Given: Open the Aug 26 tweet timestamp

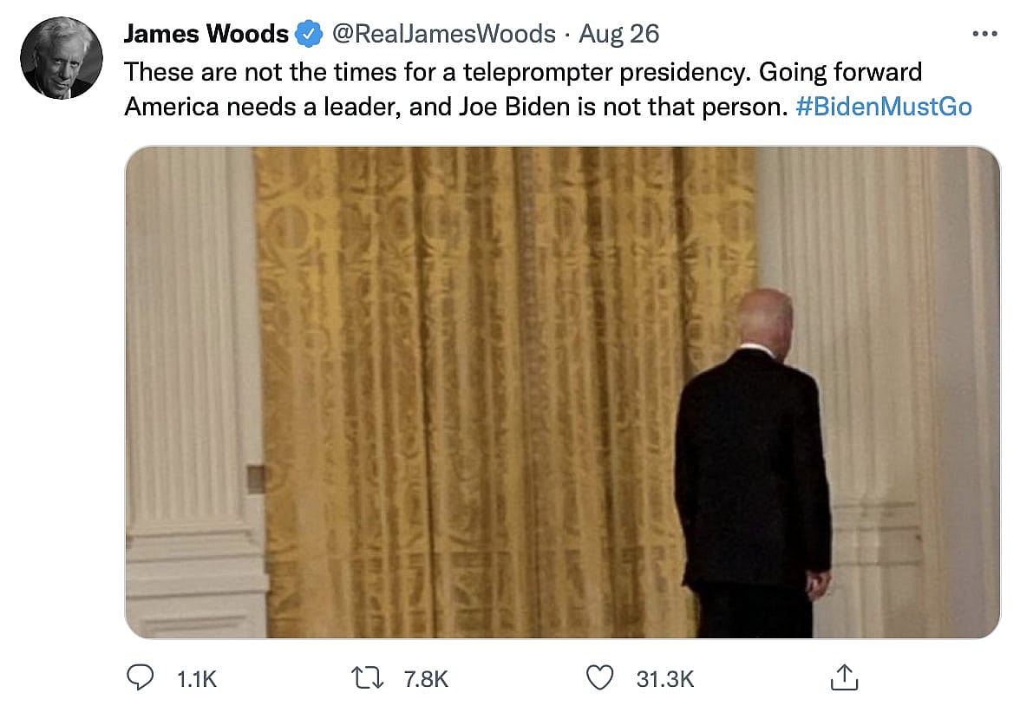Looking at the screenshot, I should (x=618, y=34).
